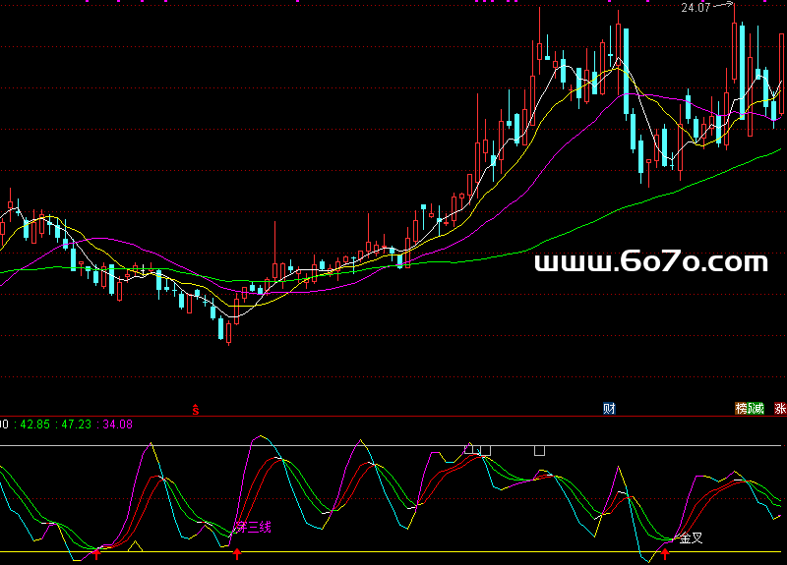This screenshot has width=787, height=565.
Task: Open the red 涨 marker at the right edge
Action: pos(780,408)
